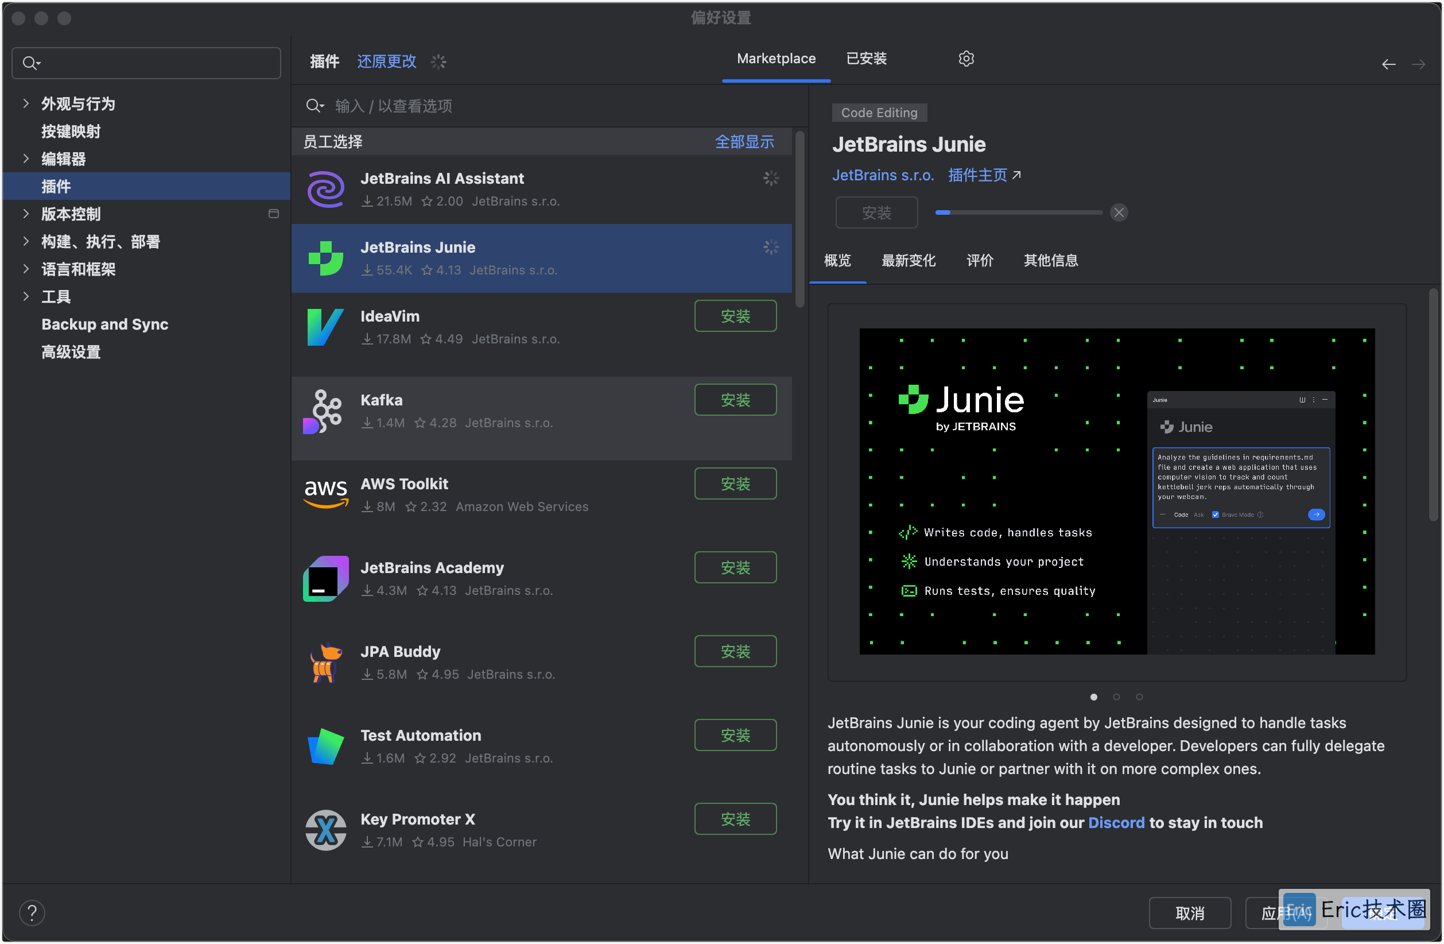Open the 插件主页 link
Screen dimensions: 1444x944
(977, 175)
